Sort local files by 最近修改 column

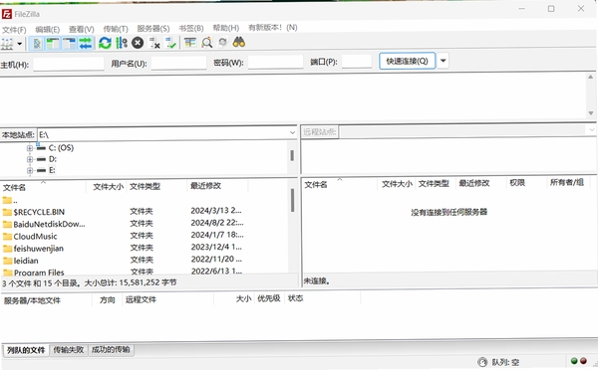205,185
